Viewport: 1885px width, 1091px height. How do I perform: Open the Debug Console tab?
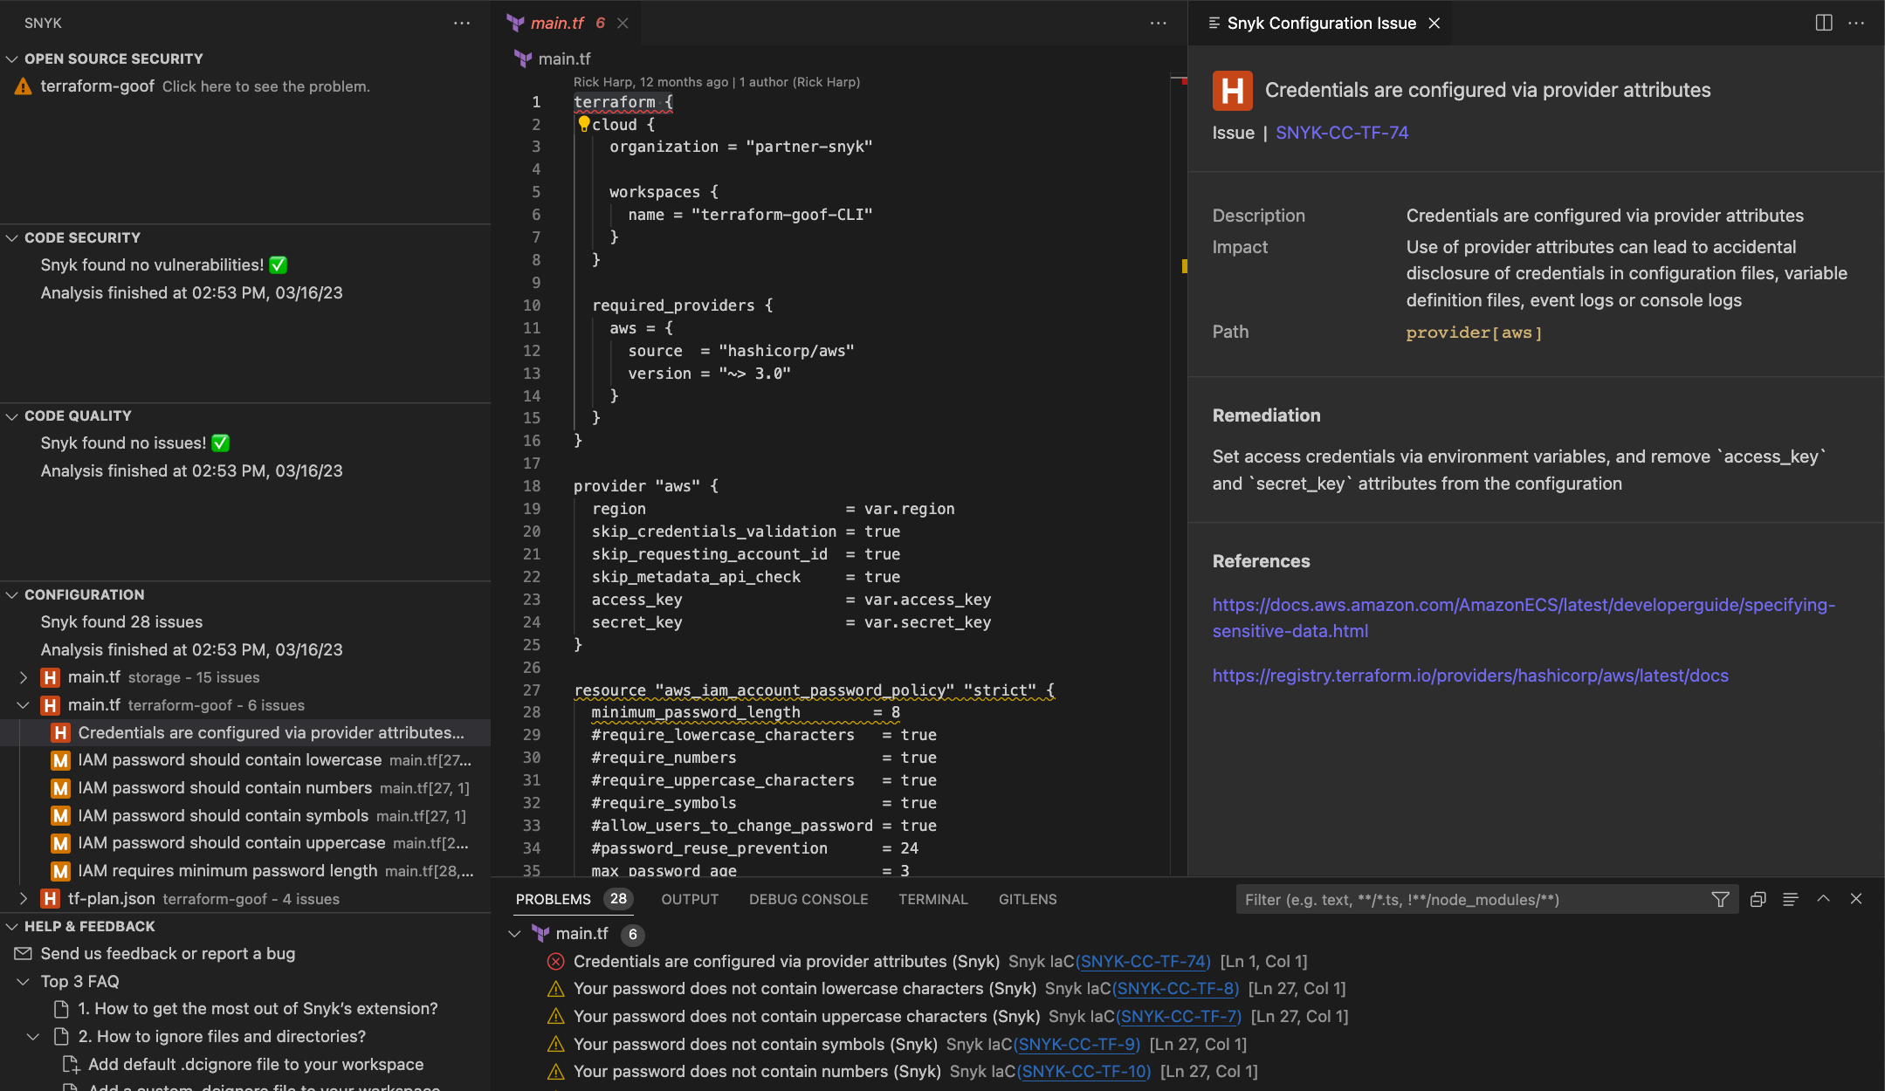[x=808, y=899]
